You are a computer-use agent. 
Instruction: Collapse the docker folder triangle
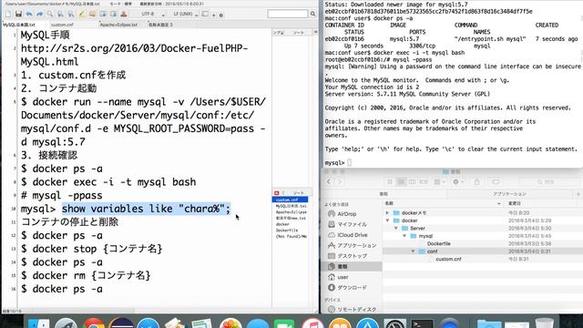coord(387,220)
